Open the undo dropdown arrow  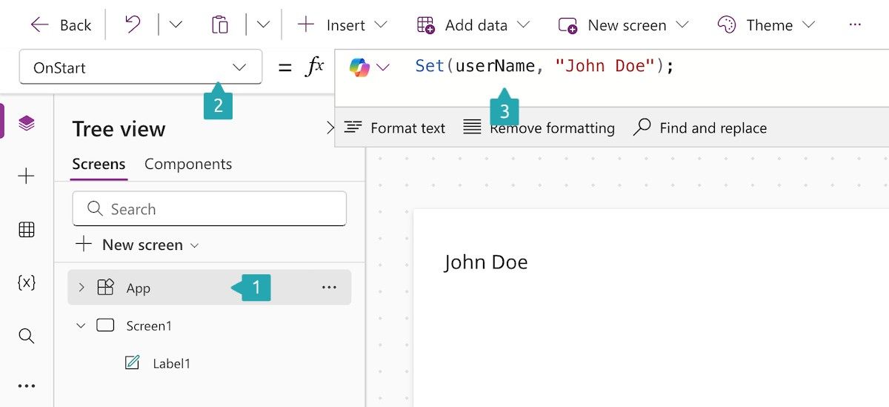pos(176,25)
